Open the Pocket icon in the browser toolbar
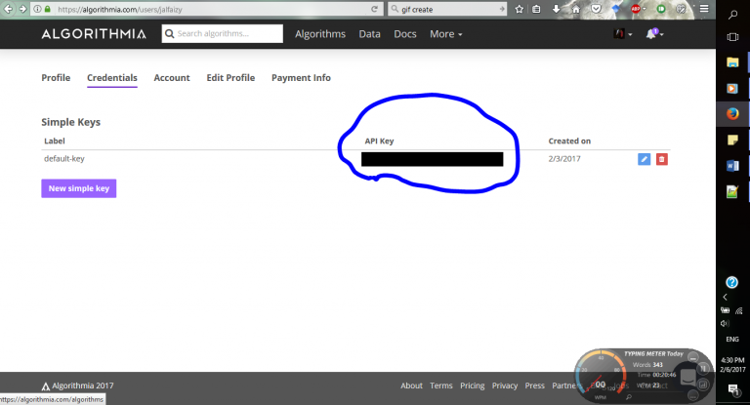Screen dimensions: 750x405 pyautogui.click(x=594, y=9)
